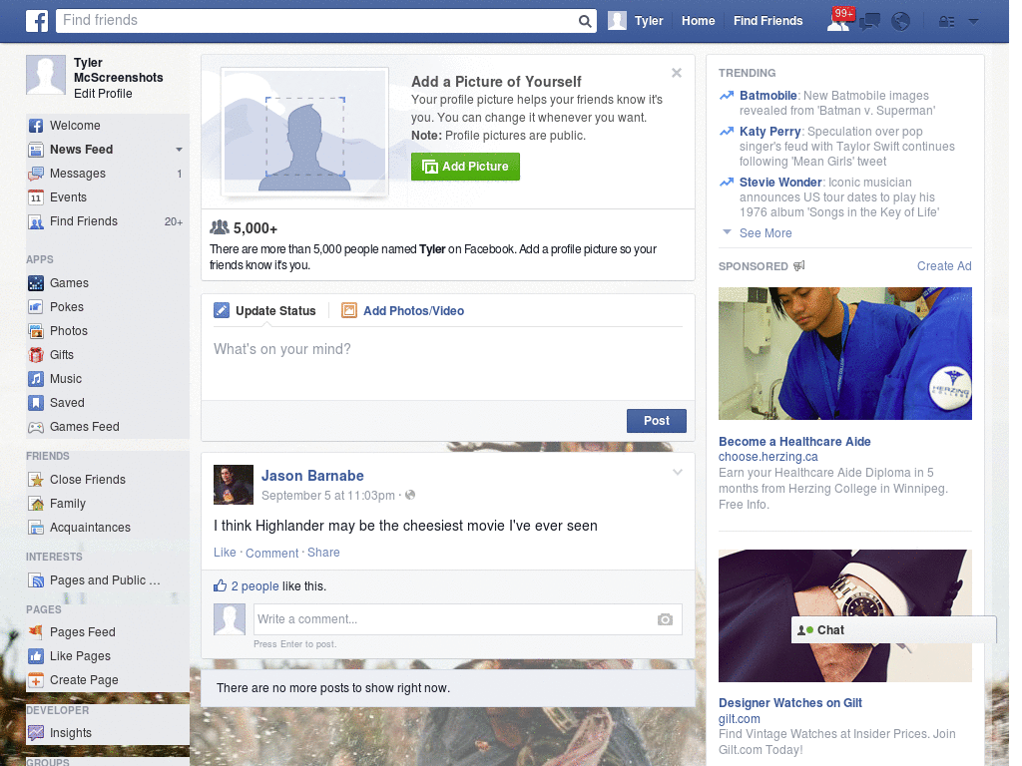Open News Feed in sidebar
This screenshot has width=1022, height=766.
[82, 150]
